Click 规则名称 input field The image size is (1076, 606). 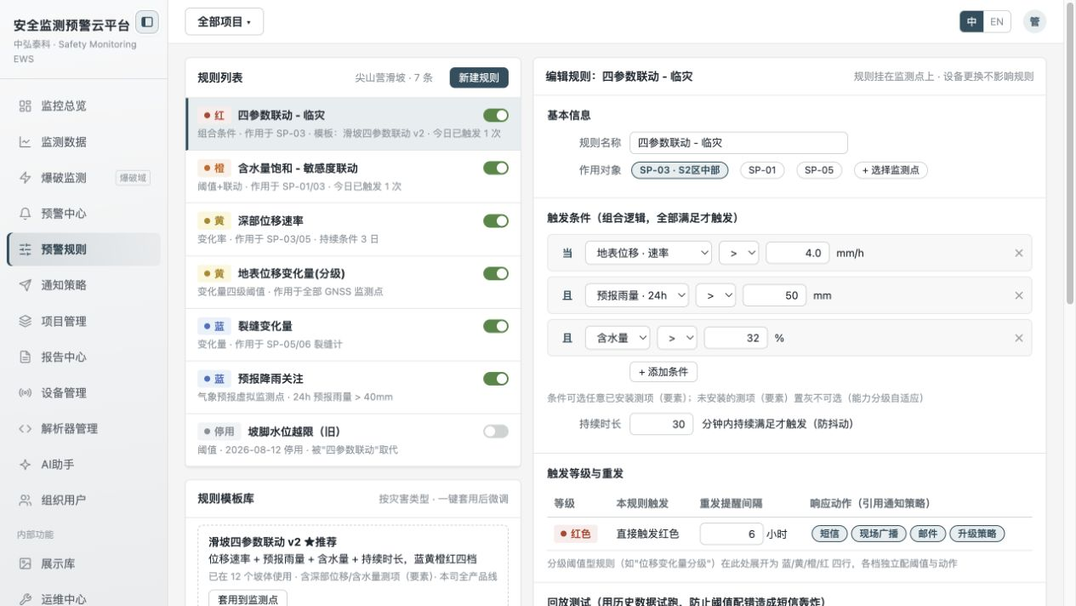tap(739, 143)
